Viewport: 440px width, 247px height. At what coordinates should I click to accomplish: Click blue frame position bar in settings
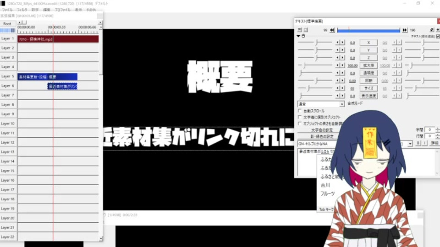pos(368,30)
